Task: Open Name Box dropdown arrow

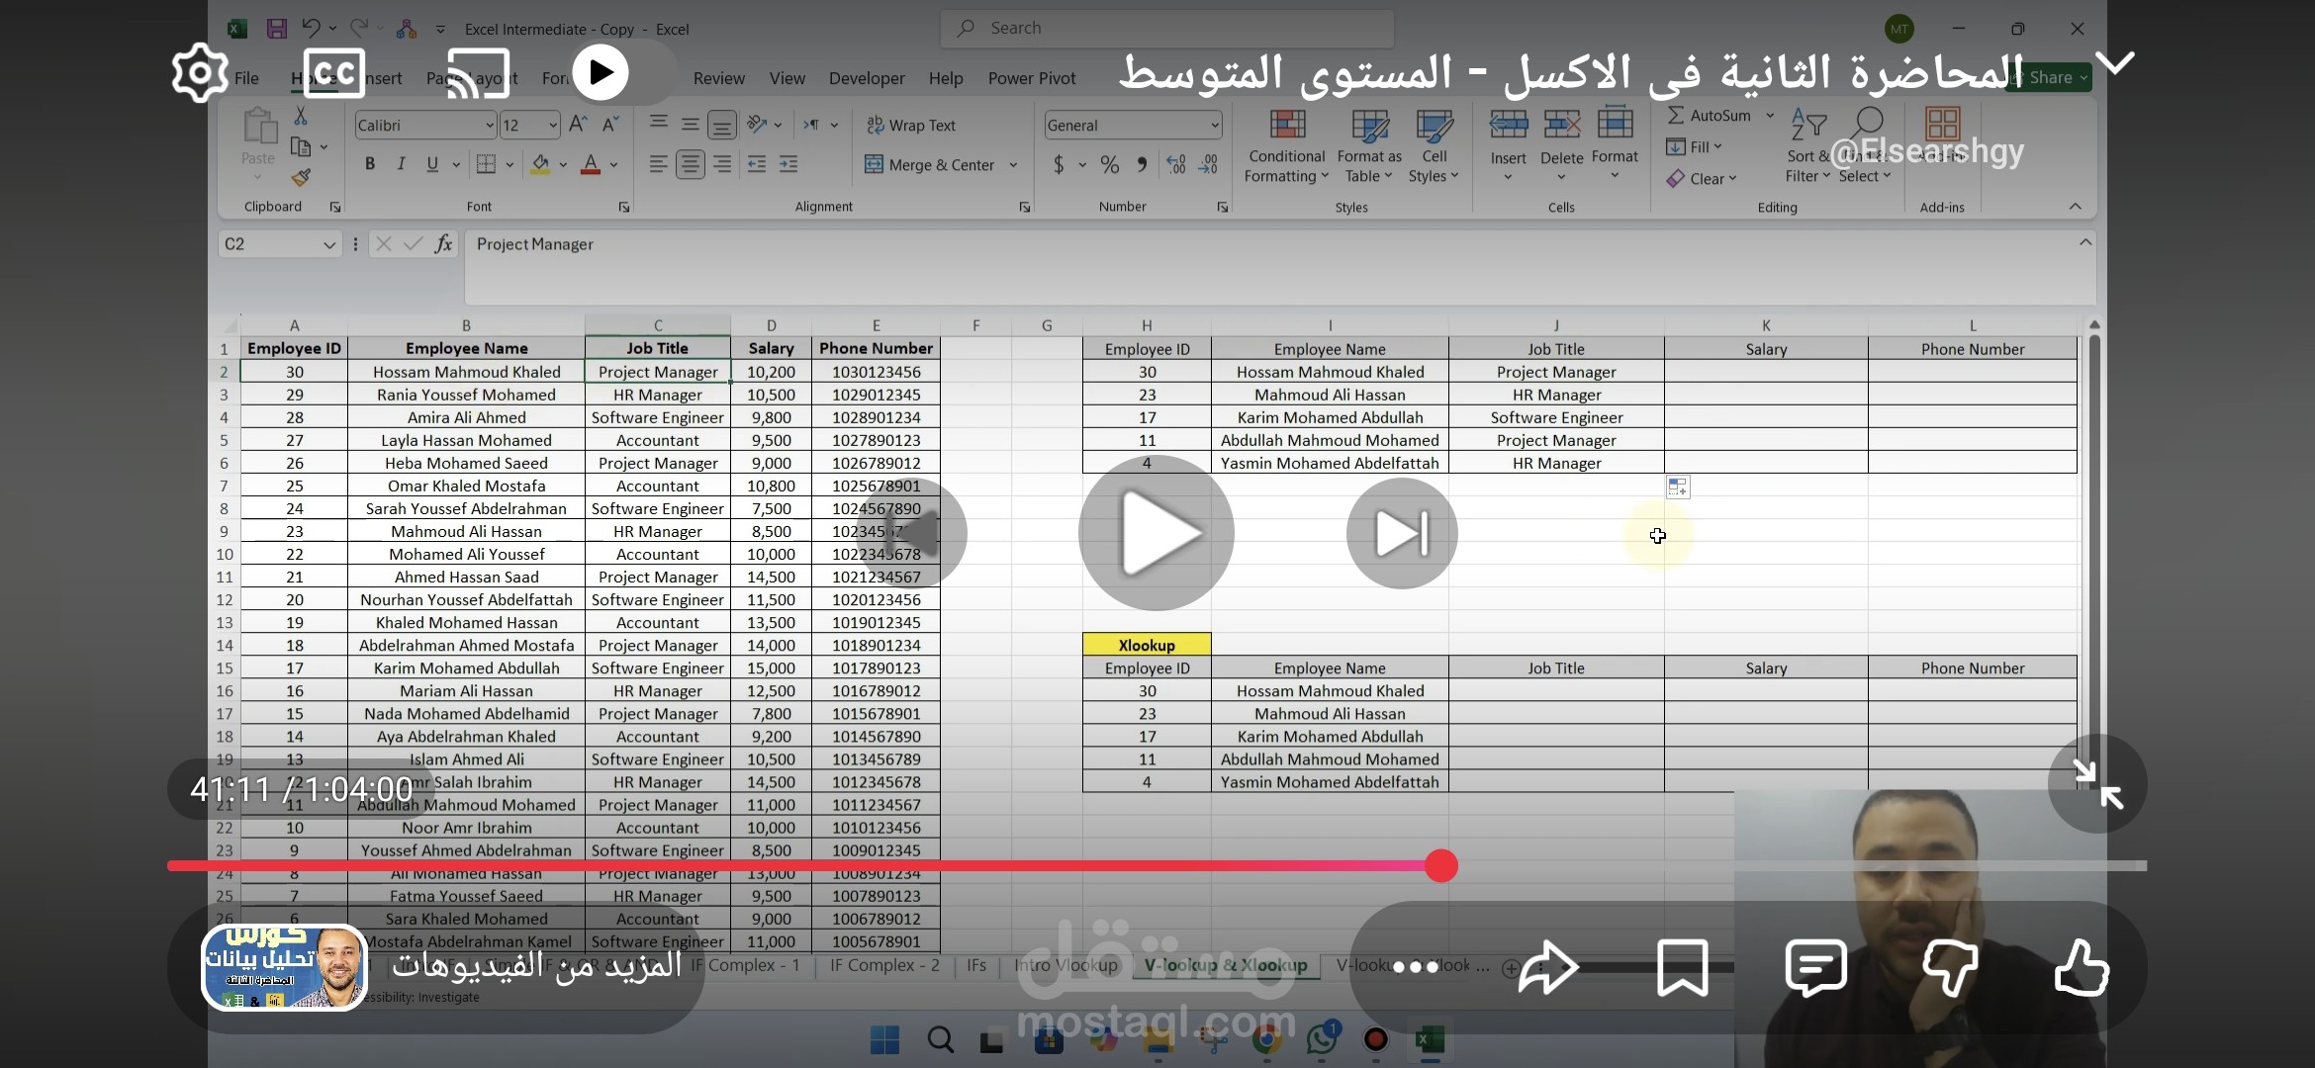Action: pyautogui.click(x=329, y=244)
